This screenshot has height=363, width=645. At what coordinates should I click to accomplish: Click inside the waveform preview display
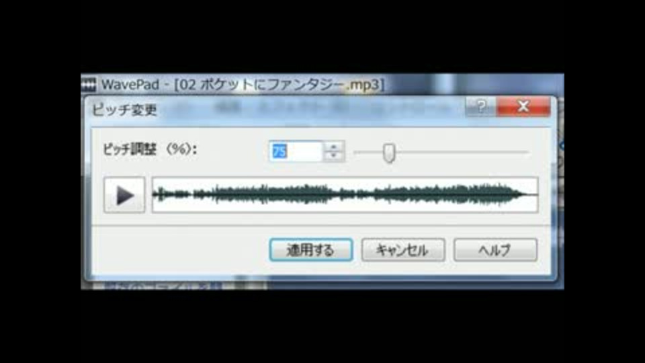[x=345, y=195]
